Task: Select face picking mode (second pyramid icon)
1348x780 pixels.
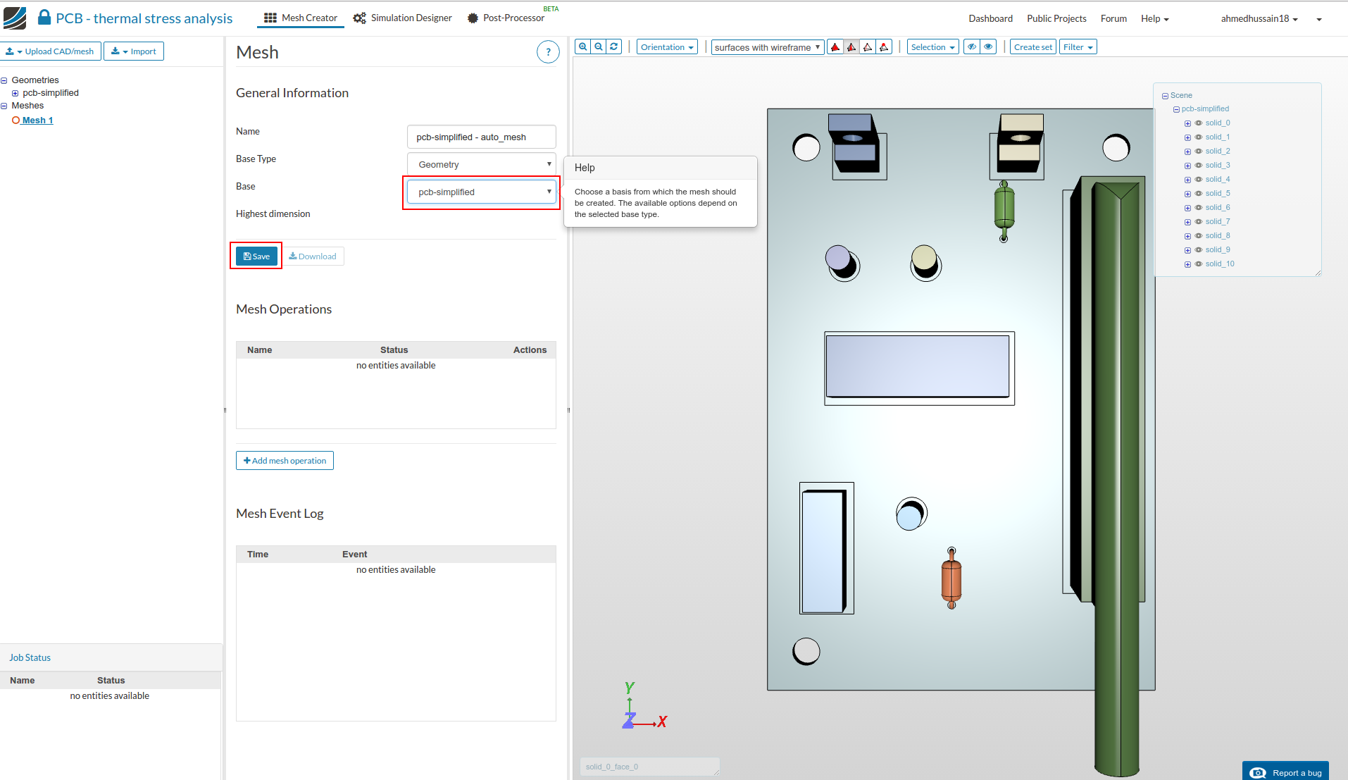Action: tap(851, 47)
